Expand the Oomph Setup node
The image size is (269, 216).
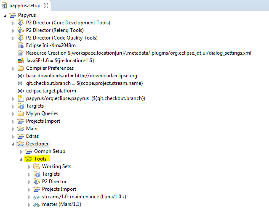(x=21, y=152)
